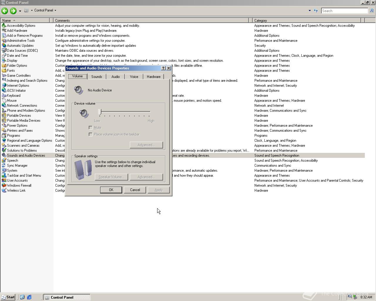Switch to the Hardware tab
376x301 pixels.
(x=154, y=77)
